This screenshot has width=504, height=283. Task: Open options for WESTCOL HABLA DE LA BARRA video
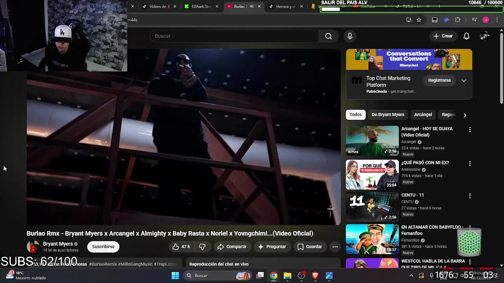470,262
